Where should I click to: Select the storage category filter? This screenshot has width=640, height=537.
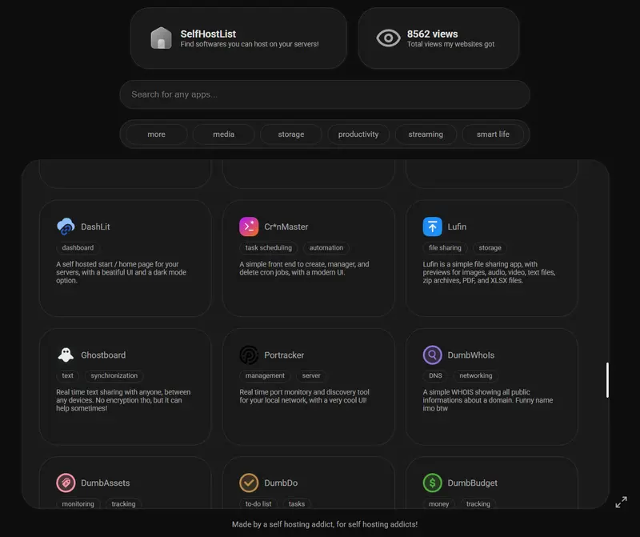pos(290,134)
